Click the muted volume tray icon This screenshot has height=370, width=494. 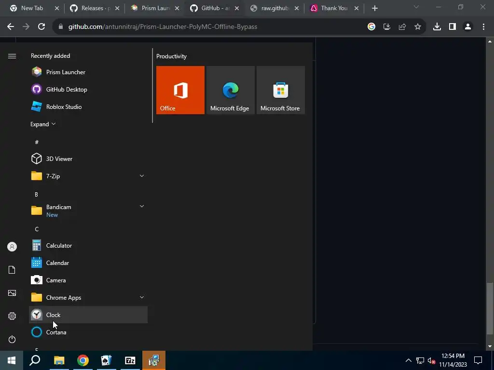431,360
